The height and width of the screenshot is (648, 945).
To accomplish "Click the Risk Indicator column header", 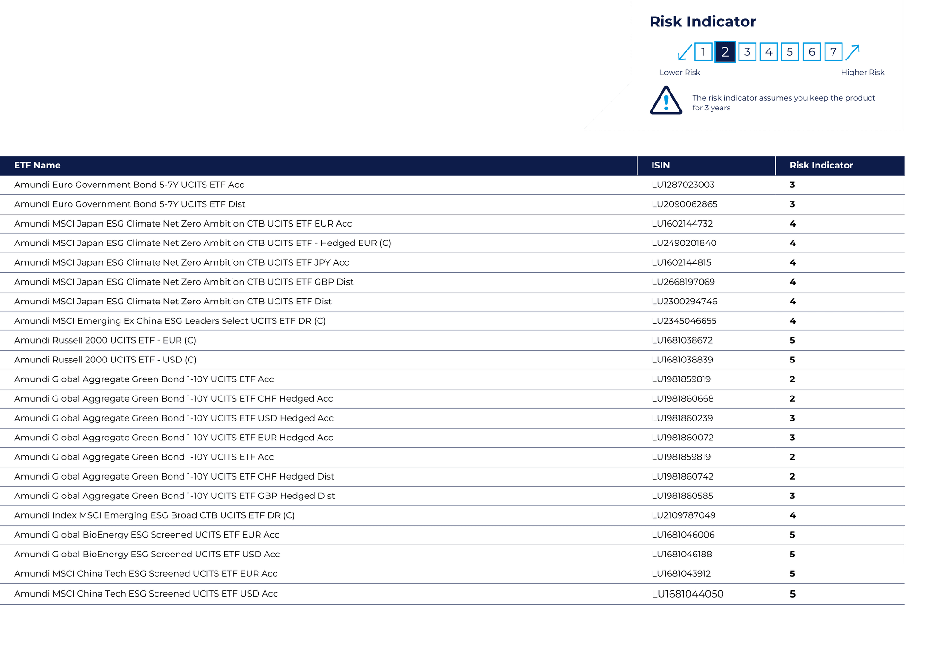I will pos(821,165).
